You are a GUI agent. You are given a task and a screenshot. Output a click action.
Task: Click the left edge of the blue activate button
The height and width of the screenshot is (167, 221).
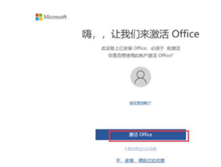tap(97, 134)
